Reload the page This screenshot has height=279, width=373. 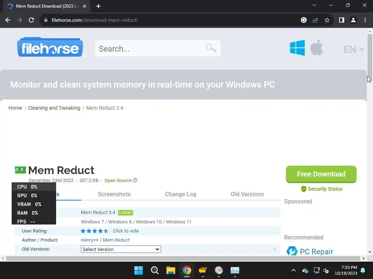(x=31, y=20)
